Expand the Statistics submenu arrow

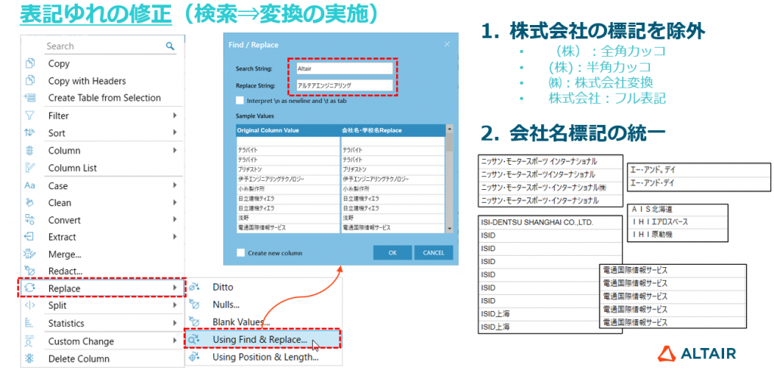(175, 323)
